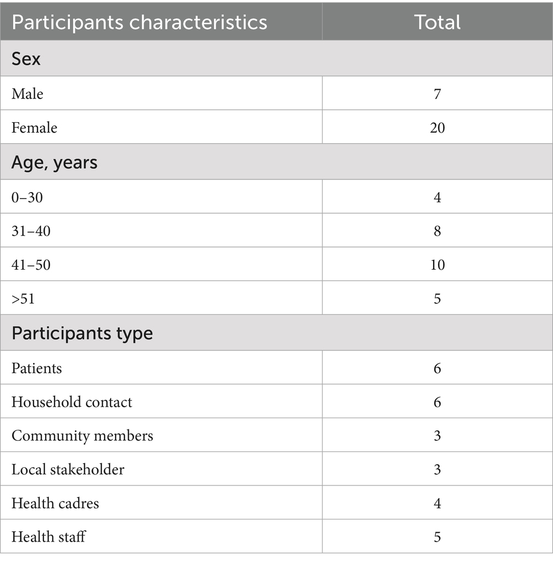Click the "Household contact" row label
This screenshot has width=553, height=563.
(x=72, y=402)
